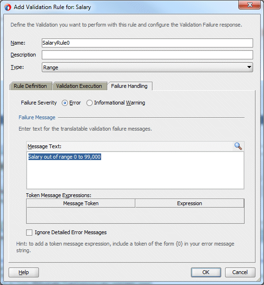Screen dimensions: 264x285
Task: Close the Add Validation Rule dialog
Action: point(249,5)
